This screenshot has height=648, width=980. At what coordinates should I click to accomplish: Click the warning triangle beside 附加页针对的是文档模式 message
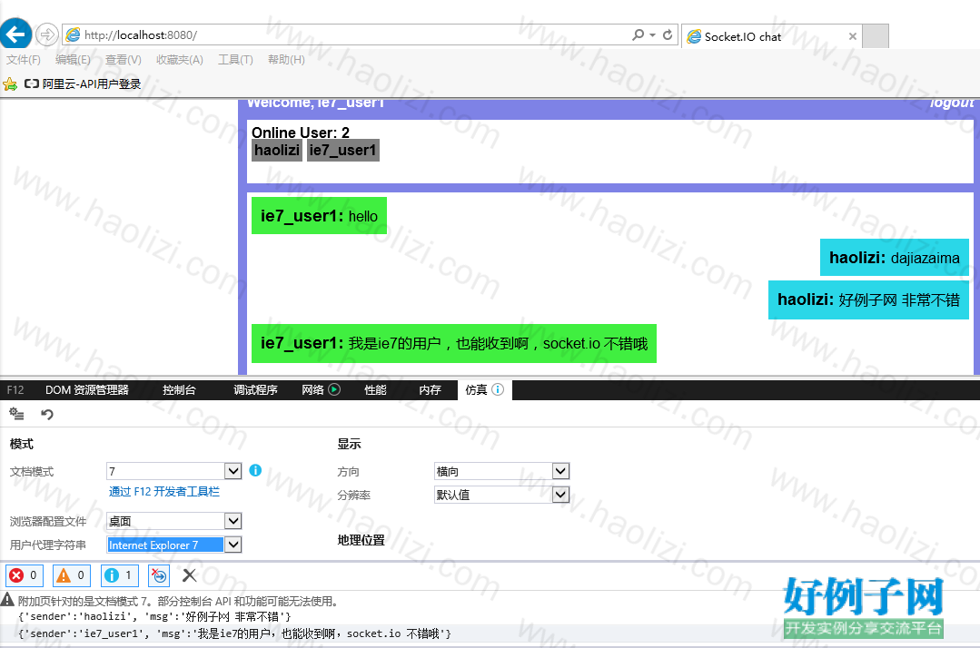(x=7, y=600)
